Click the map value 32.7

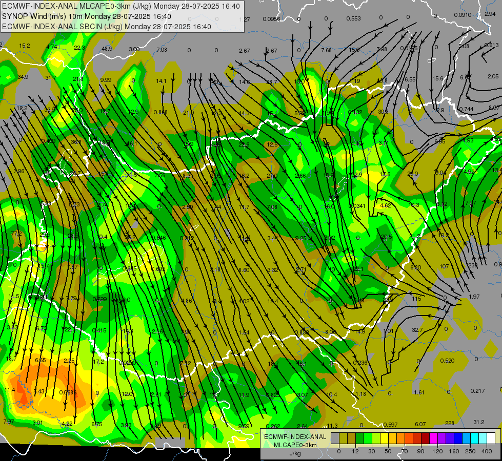click(x=417, y=330)
